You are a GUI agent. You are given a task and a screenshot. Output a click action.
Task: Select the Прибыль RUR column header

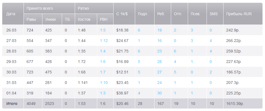[239, 14]
